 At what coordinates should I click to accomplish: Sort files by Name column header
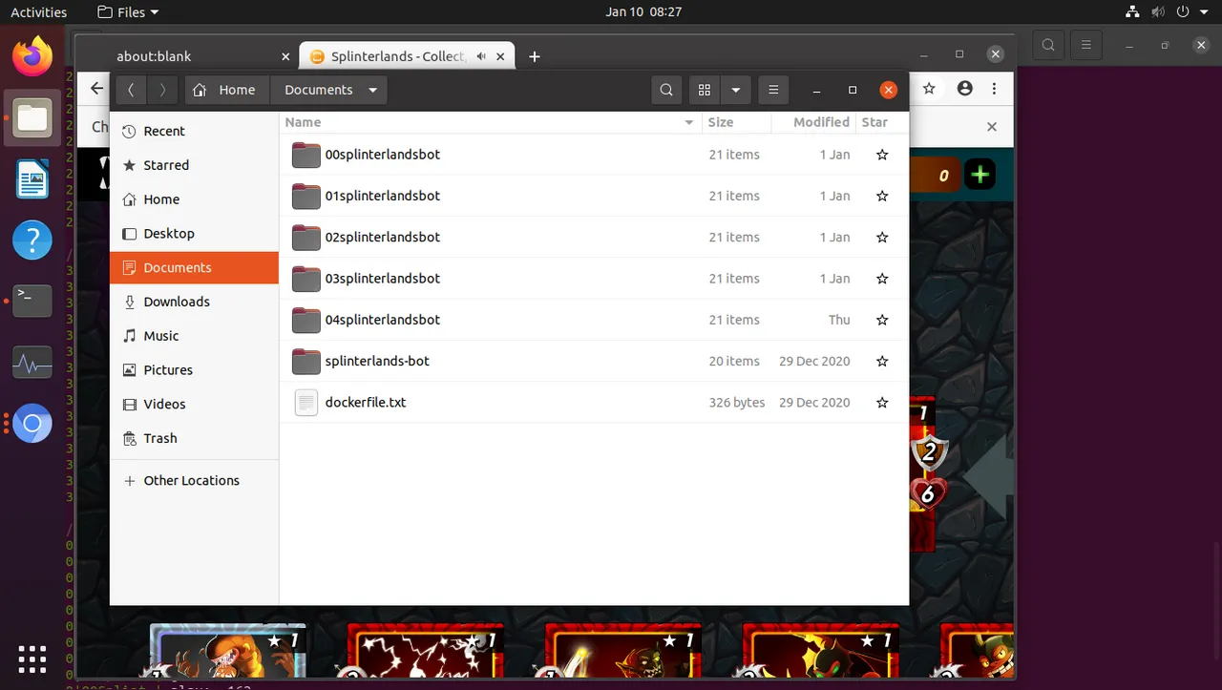(491, 122)
